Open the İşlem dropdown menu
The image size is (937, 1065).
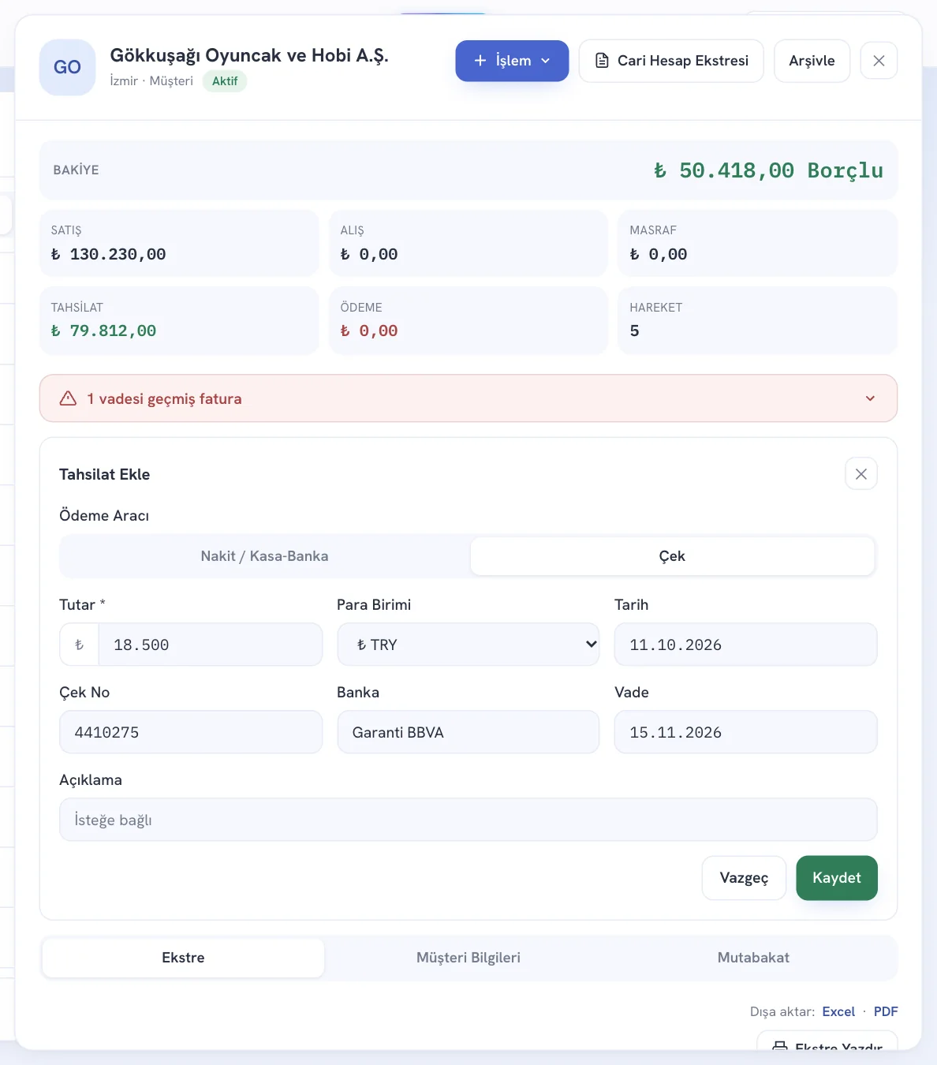point(512,61)
